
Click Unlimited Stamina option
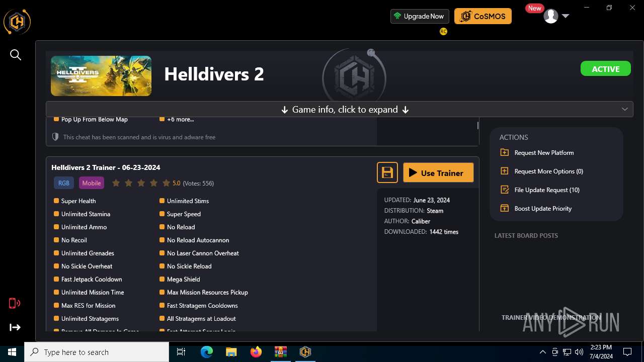82,214
